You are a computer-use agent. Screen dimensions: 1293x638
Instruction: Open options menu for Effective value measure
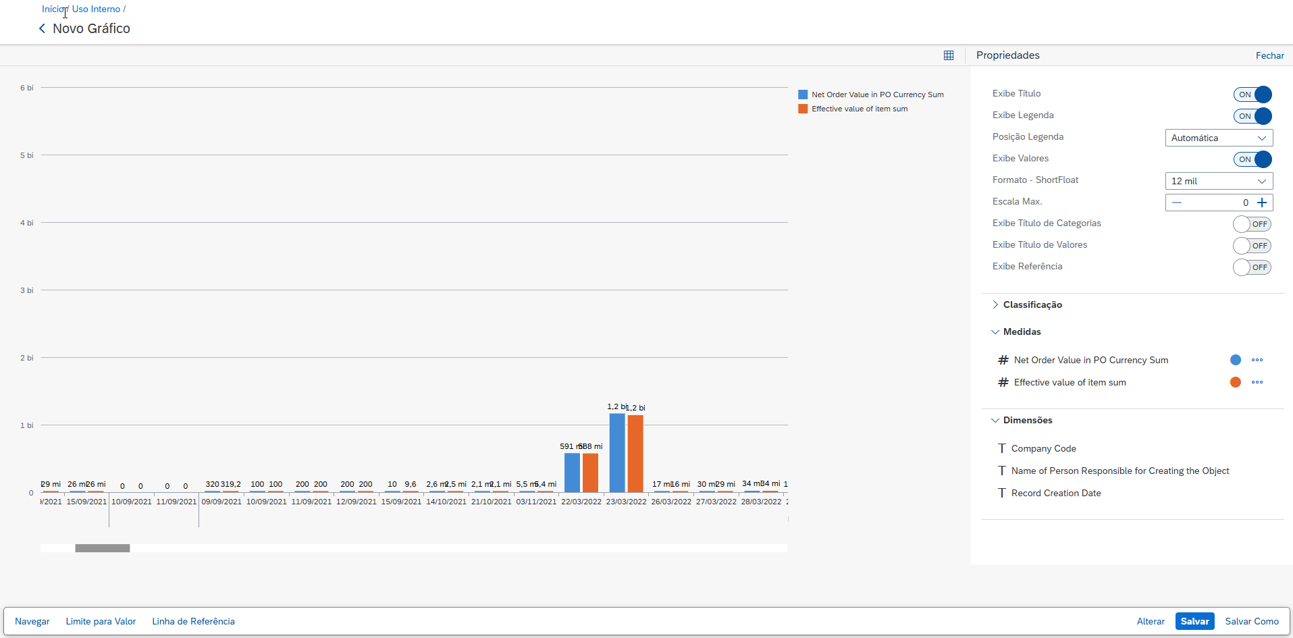coord(1257,382)
